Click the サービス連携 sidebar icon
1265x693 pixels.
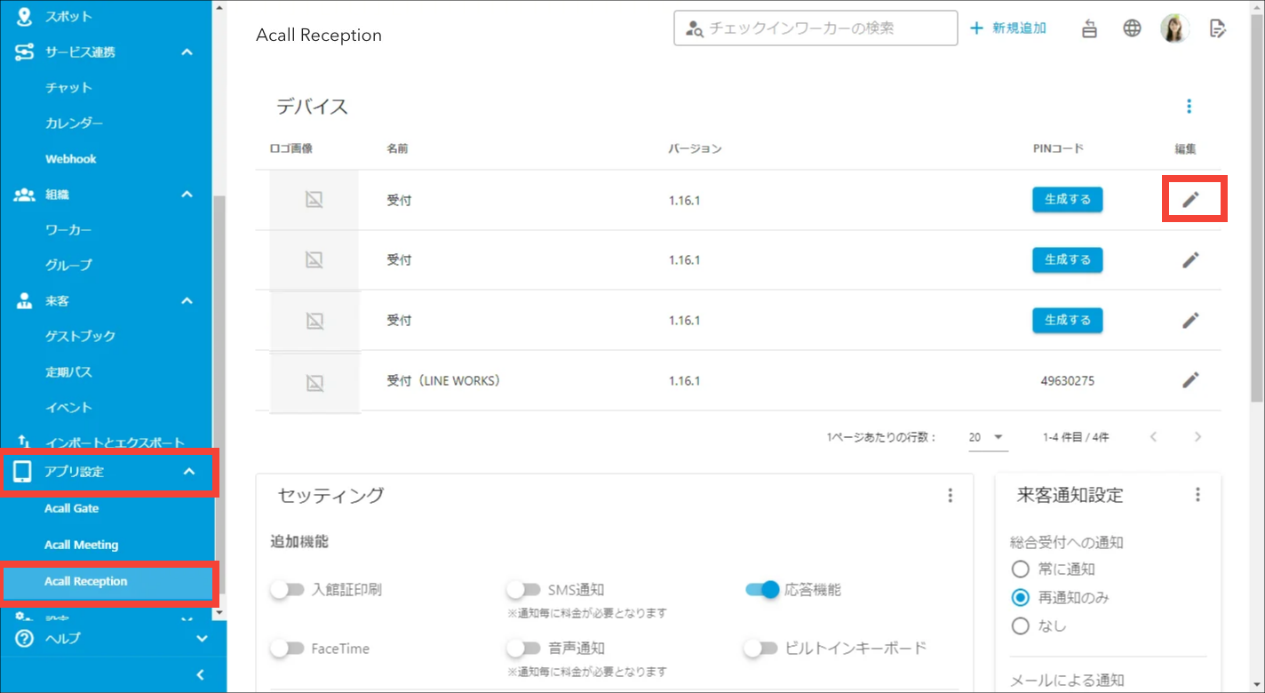[25, 52]
